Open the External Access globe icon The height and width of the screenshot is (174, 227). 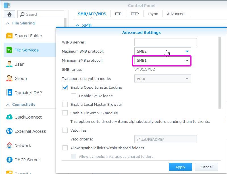(9, 131)
